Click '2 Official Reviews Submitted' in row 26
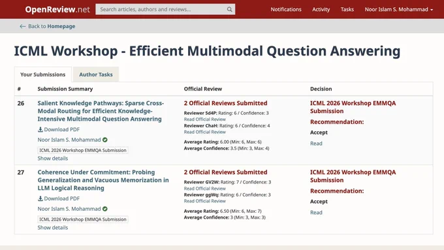Screen dimensions: 444x250 pos(225,103)
